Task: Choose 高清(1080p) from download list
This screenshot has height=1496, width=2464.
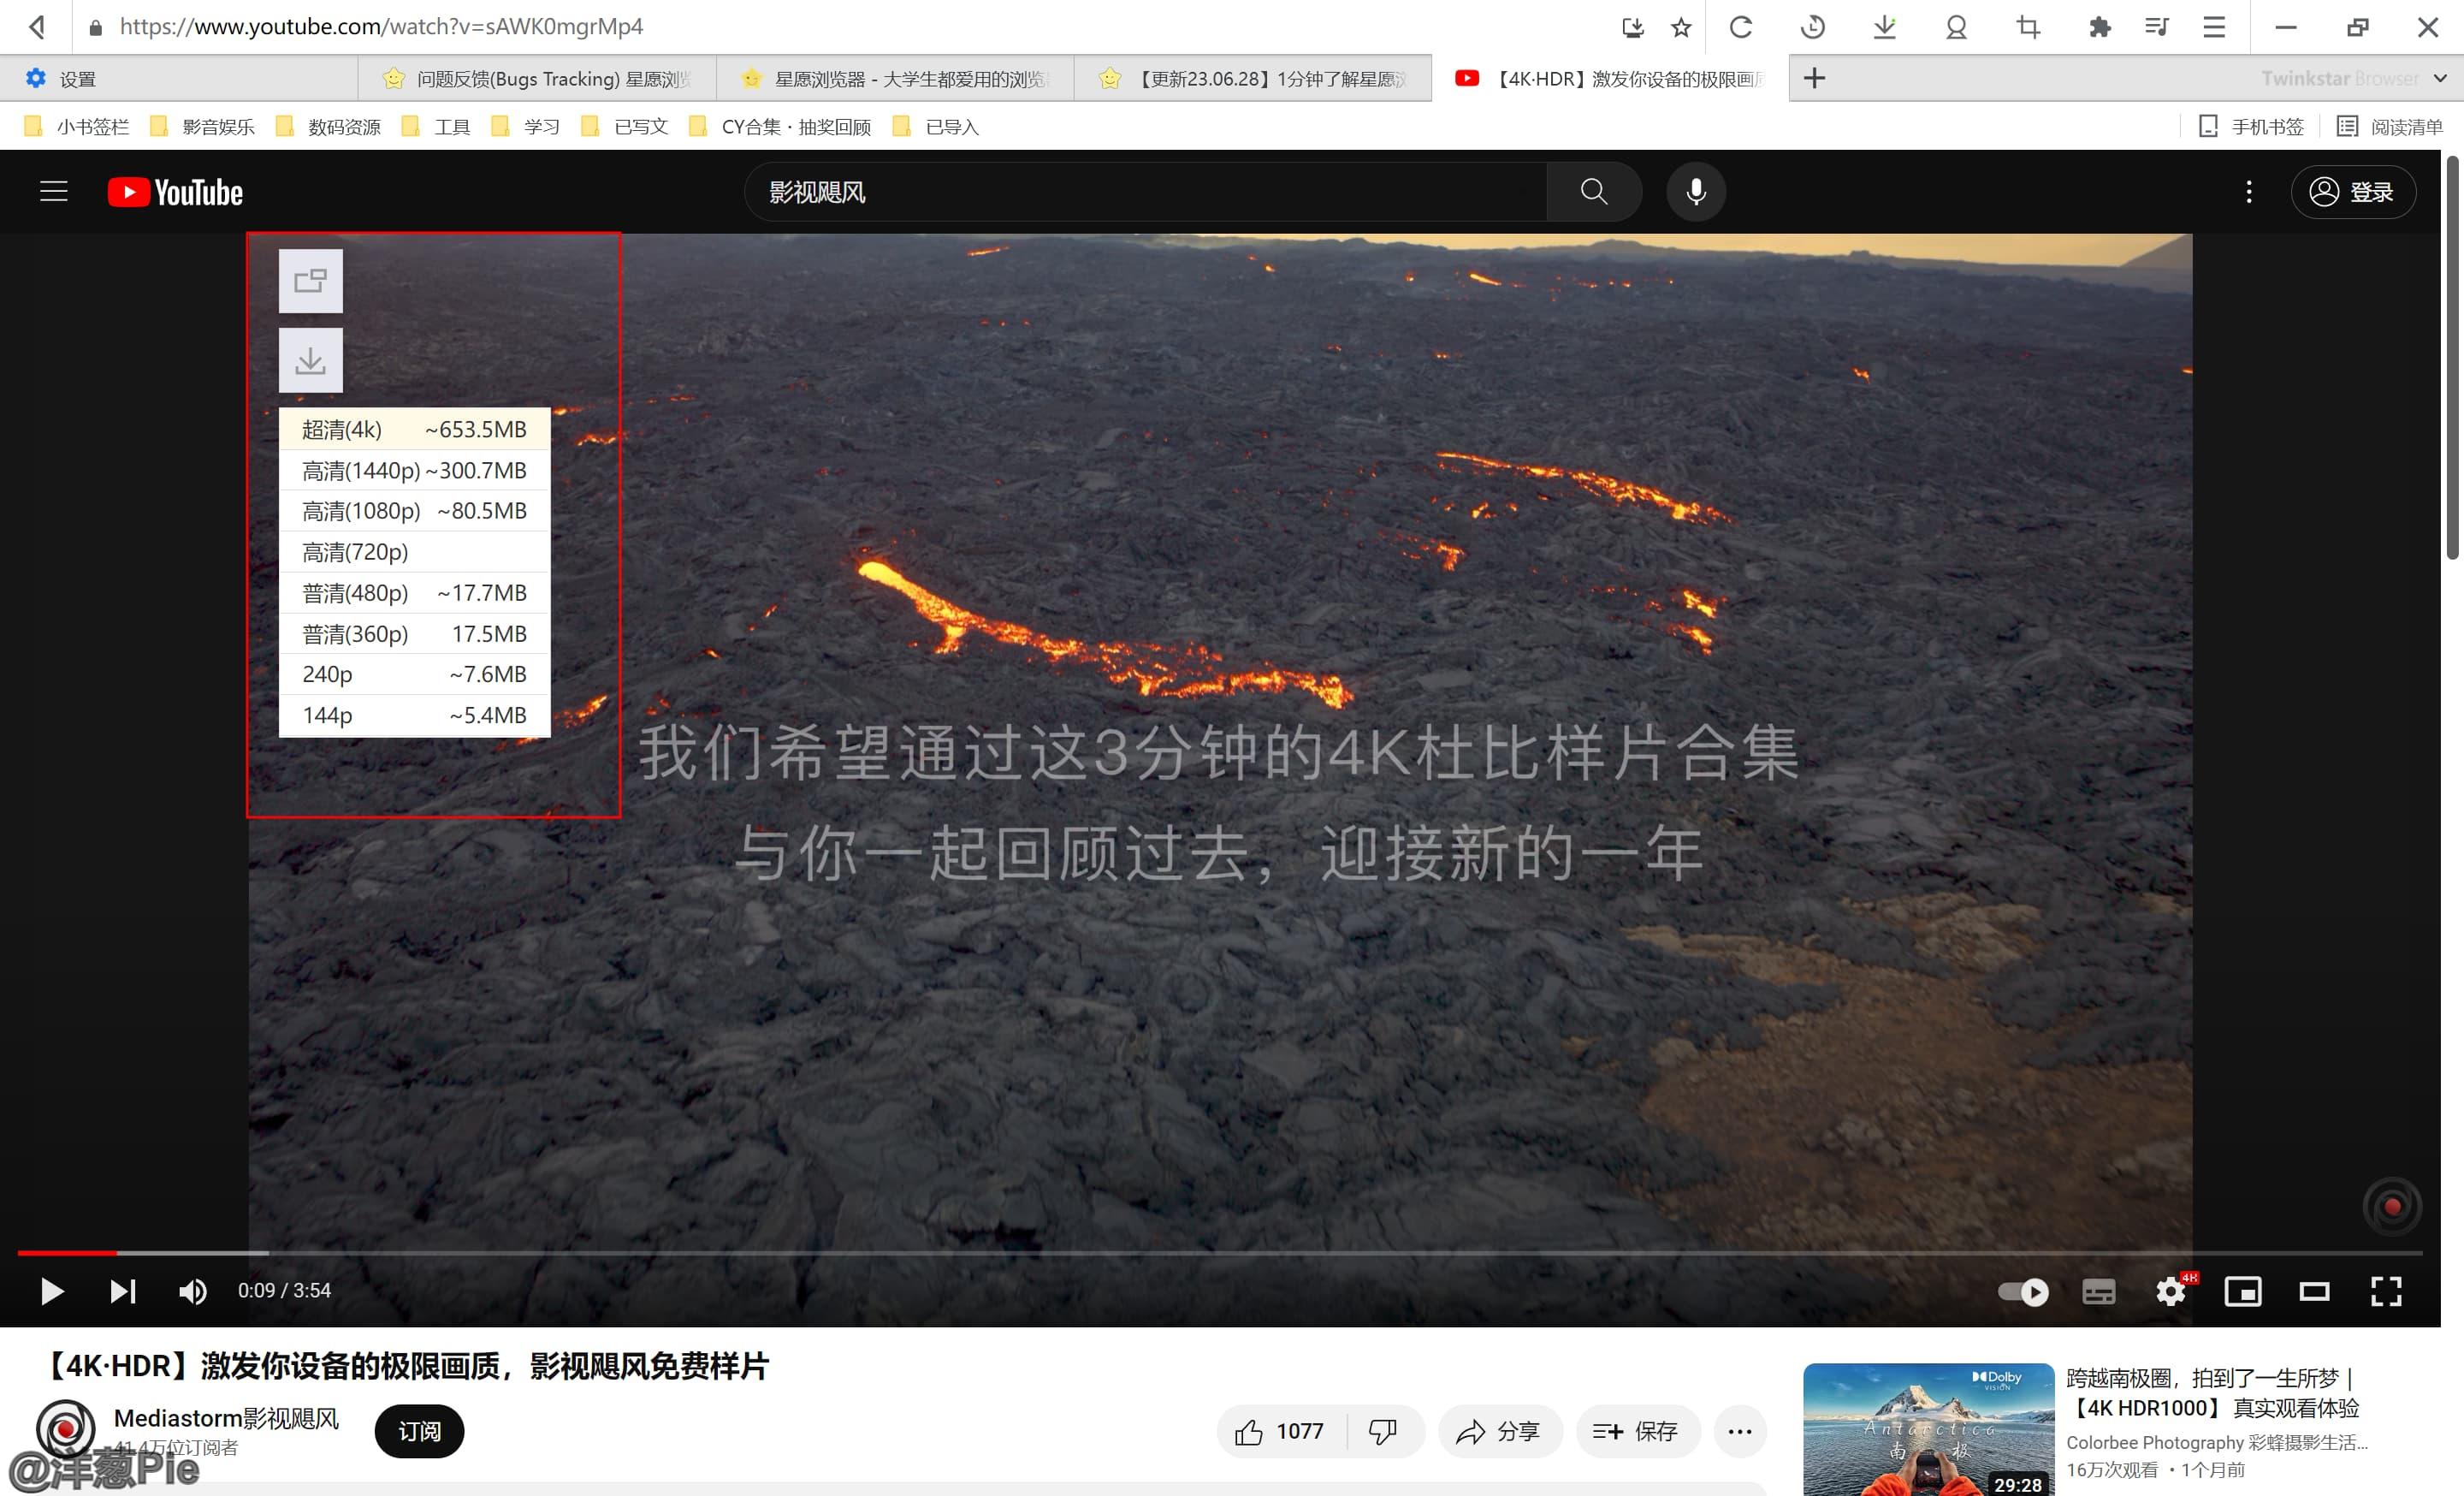Action: 414,511
